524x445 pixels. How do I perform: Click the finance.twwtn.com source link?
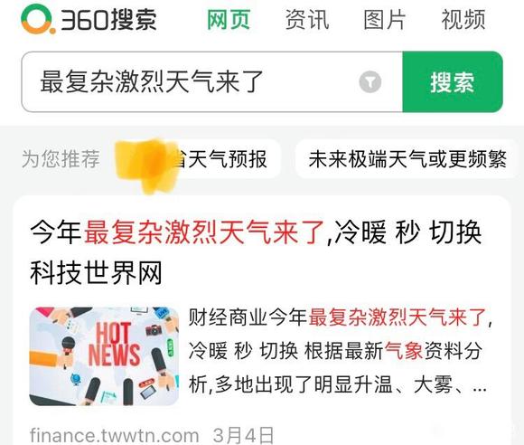click(115, 435)
